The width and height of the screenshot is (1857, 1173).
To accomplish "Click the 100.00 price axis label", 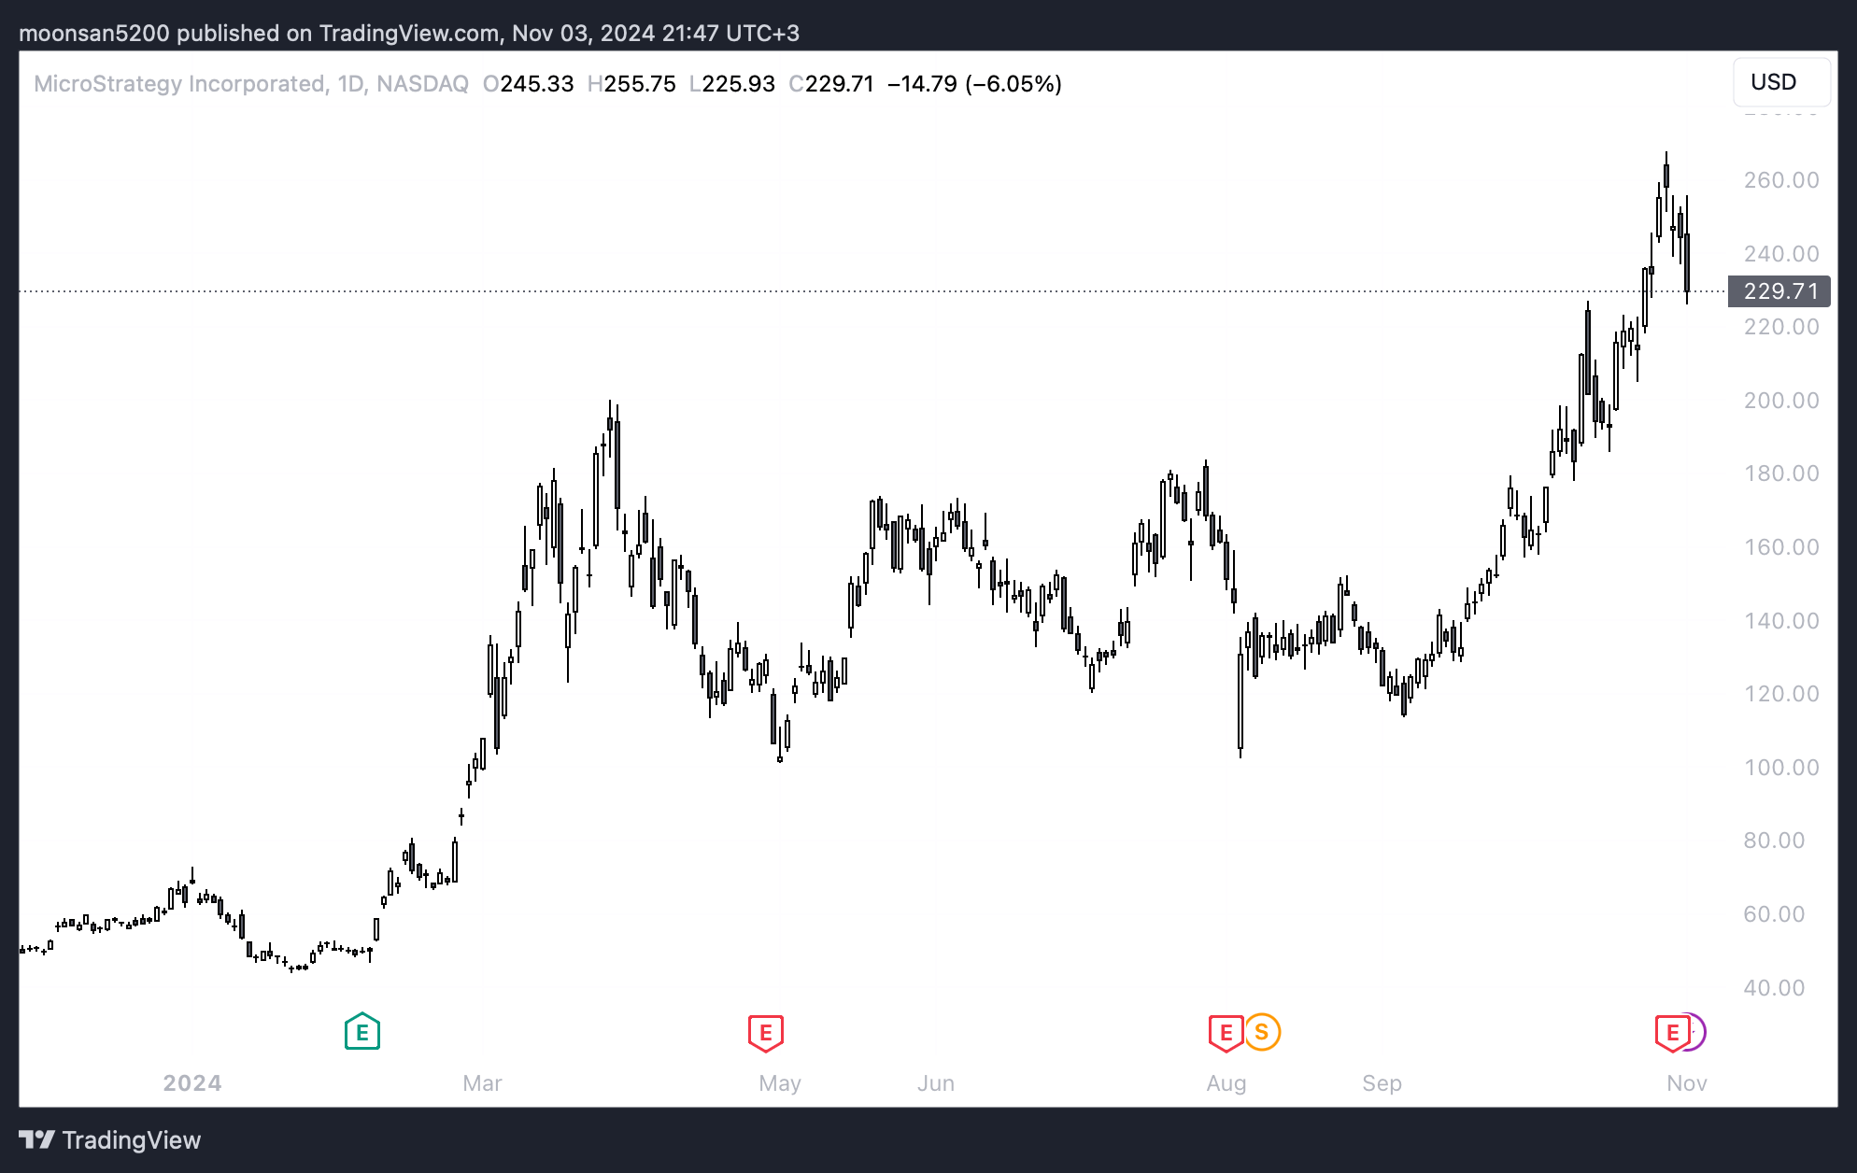I will pyautogui.click(x=1781, y=768).
